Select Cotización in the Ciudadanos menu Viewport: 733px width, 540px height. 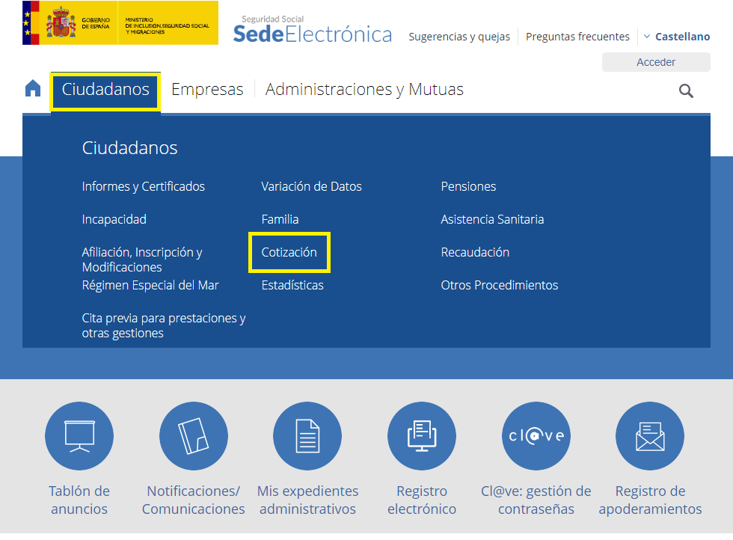point(289,253)
